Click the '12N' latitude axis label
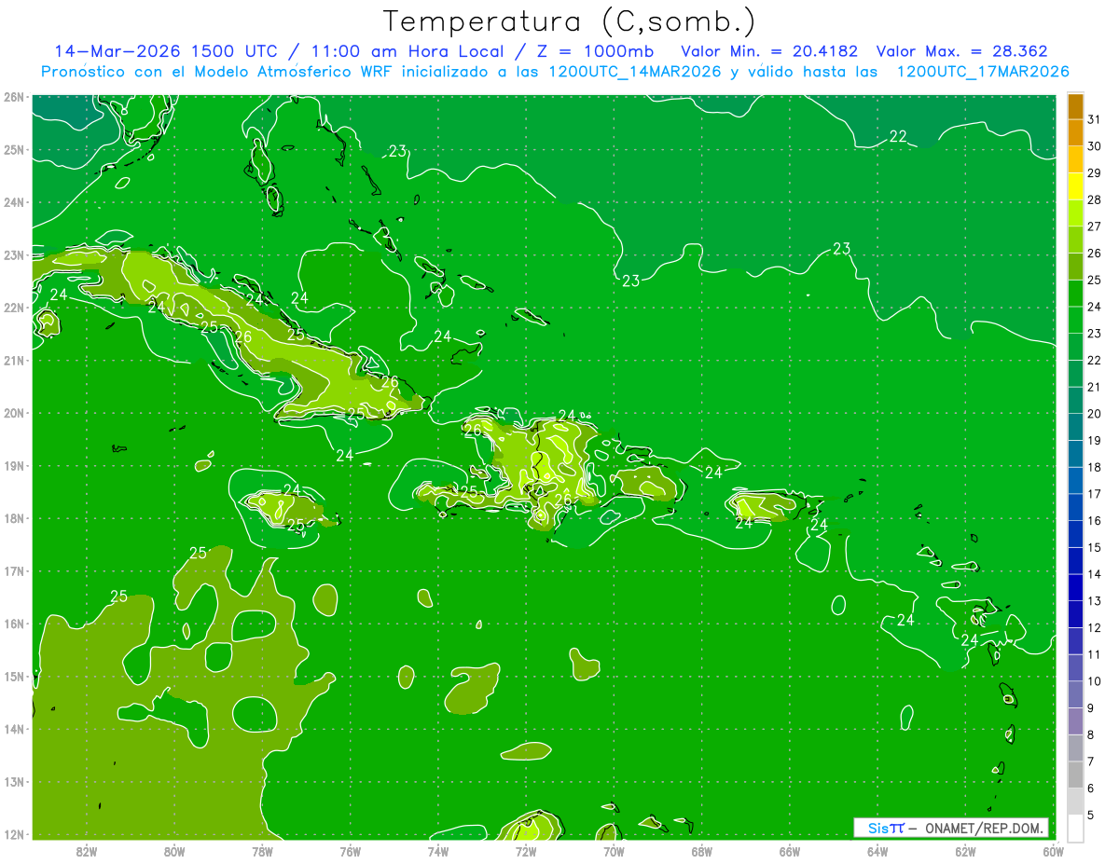1119x864 pixels. (x=14, y=834)
